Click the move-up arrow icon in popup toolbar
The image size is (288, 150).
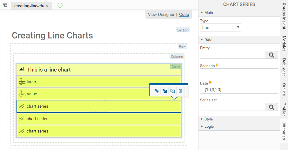(157, 91)
